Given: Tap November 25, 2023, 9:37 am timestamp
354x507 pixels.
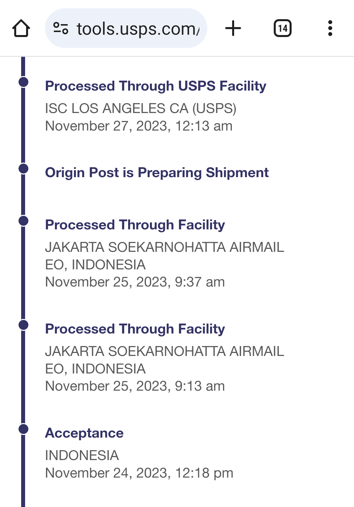Looking at the screenshot, I should click(135, 282).
